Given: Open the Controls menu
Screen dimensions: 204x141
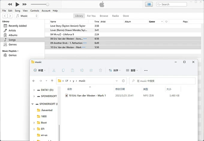Looking at the screenshot, I should [34, 11].
